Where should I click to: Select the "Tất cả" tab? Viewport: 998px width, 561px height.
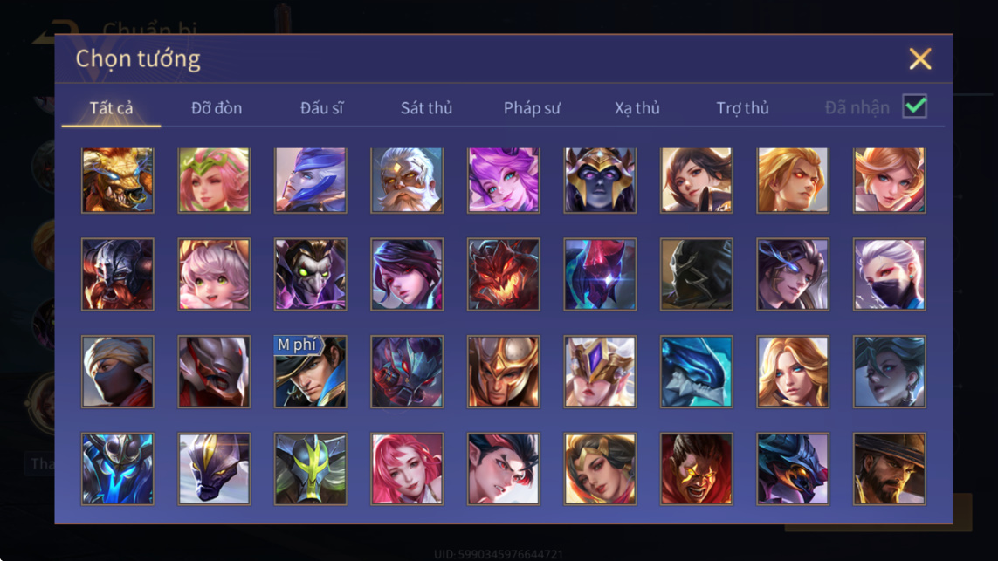point(112,108)
